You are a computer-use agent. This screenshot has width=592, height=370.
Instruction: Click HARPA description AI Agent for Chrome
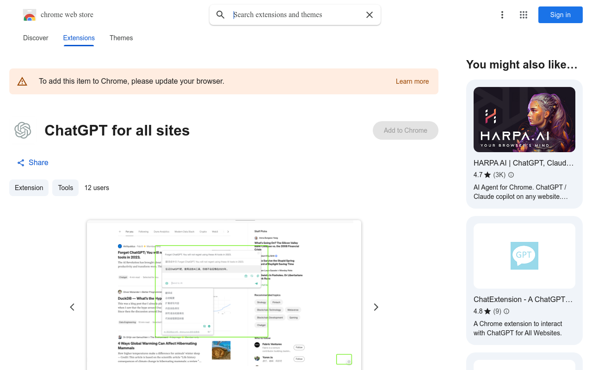point(520,192)
